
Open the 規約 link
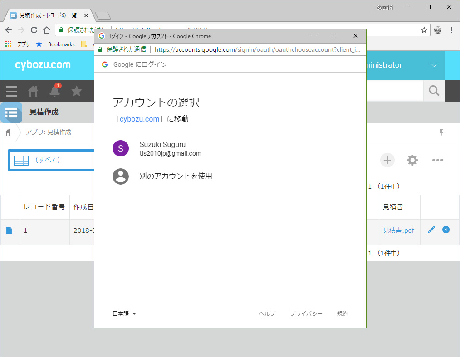click(x=342, y=313)
